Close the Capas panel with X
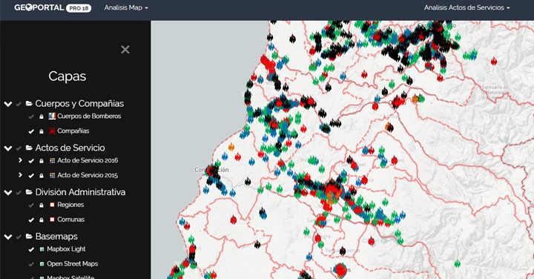534x279 pixels. tap(125, 50)
